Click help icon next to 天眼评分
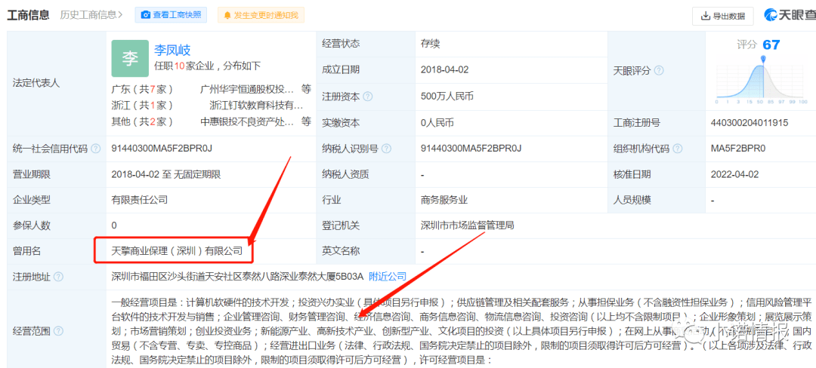 tap(659, 71)
